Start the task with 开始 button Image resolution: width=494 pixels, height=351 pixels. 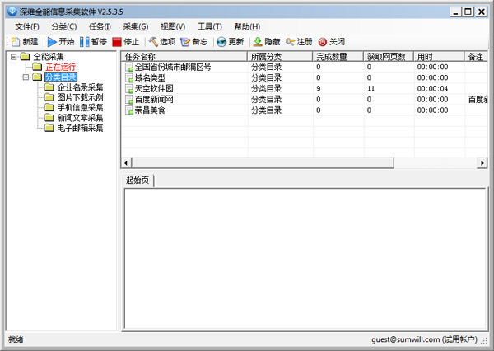click(x=61, y=41)
